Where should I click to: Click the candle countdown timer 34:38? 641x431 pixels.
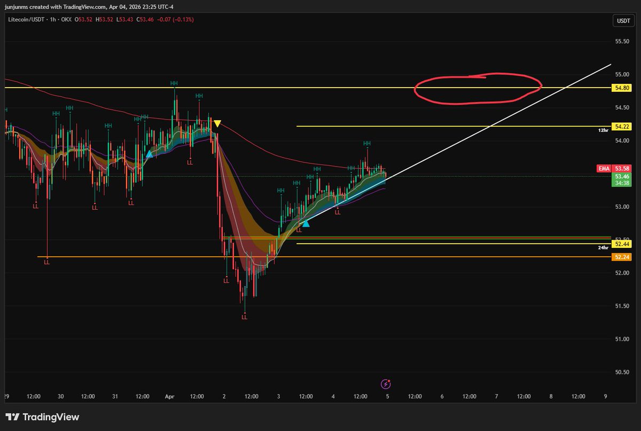(621, 183)
